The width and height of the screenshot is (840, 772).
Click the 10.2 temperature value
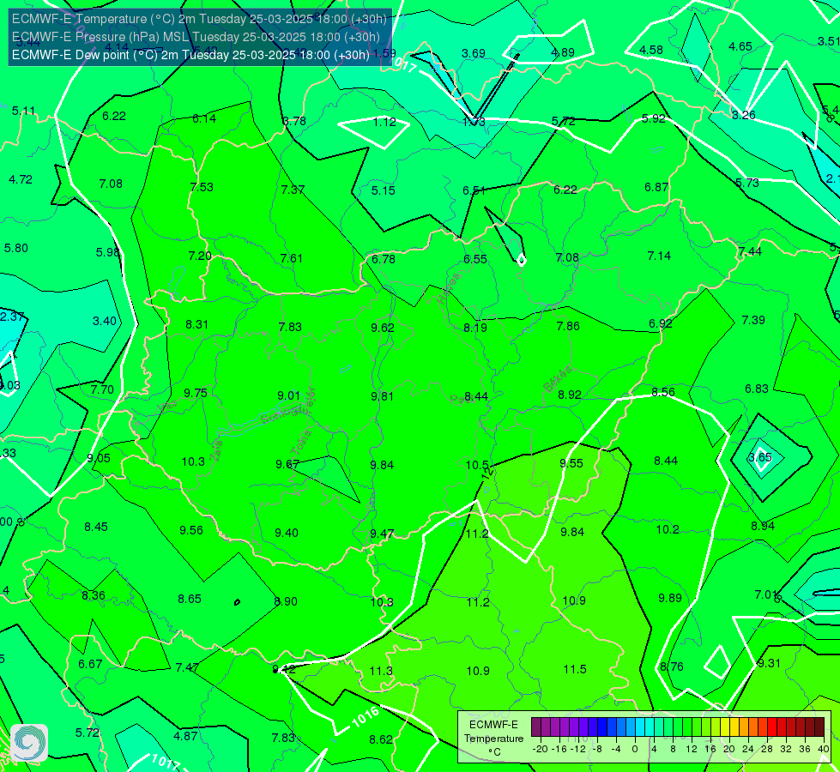click(x=668, y=530)
